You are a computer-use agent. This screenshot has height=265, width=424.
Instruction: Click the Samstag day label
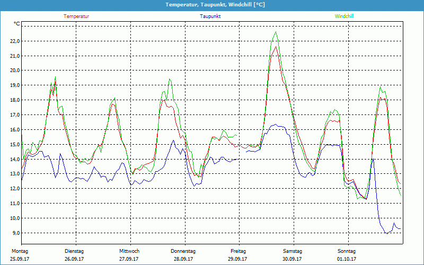[293, 251]
